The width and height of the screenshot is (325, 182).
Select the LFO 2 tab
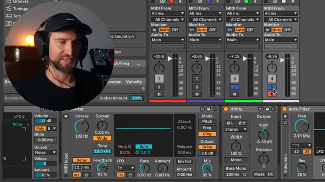19,117
